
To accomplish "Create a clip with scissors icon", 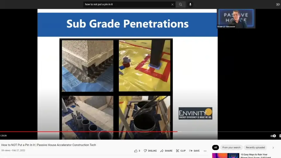I will [181, 151].
